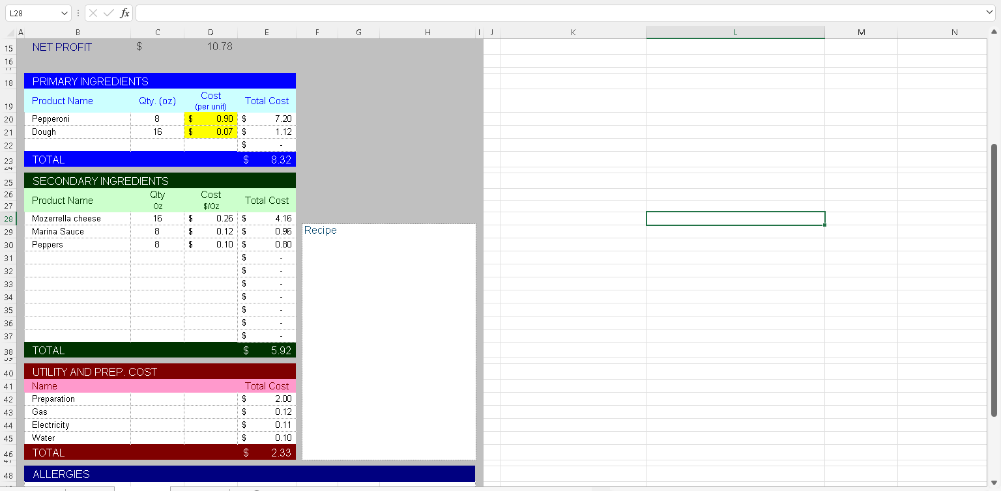This screenshot has height=491, width=1001.
Task: Select the yellow-highlighted $0.90 Pepperoni cost cell
Action: coord(210,119)
